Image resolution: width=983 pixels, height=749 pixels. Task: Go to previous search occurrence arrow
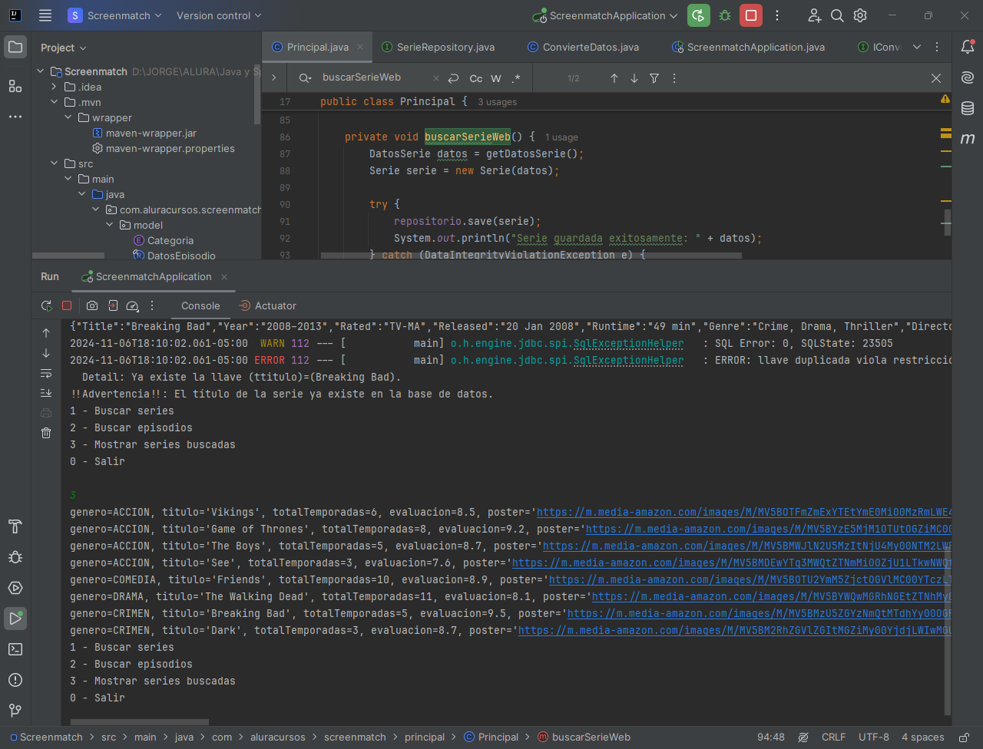(x=614, y=78)
